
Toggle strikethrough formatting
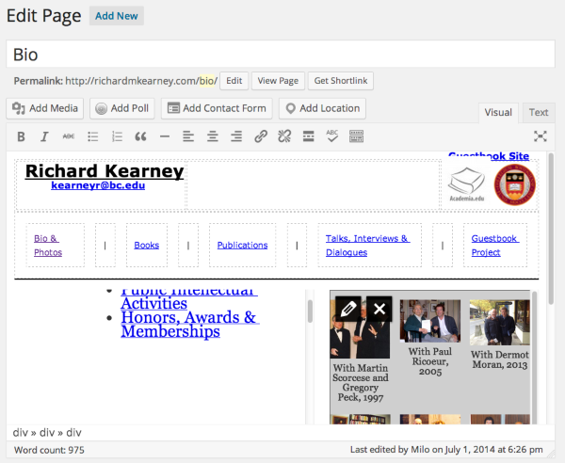point(69,136)
